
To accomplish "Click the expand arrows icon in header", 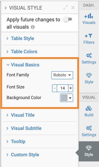I will (x=65, y=7).
